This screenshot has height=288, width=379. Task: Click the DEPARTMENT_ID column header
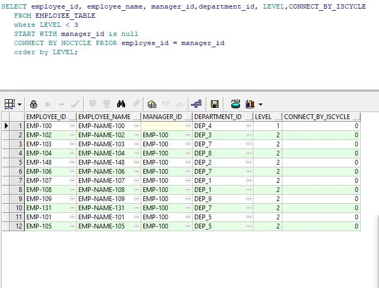pyautogui.click(x=217, y=116)
